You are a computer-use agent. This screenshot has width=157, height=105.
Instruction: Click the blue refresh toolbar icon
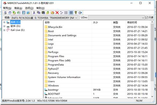[x=10, y=13]
